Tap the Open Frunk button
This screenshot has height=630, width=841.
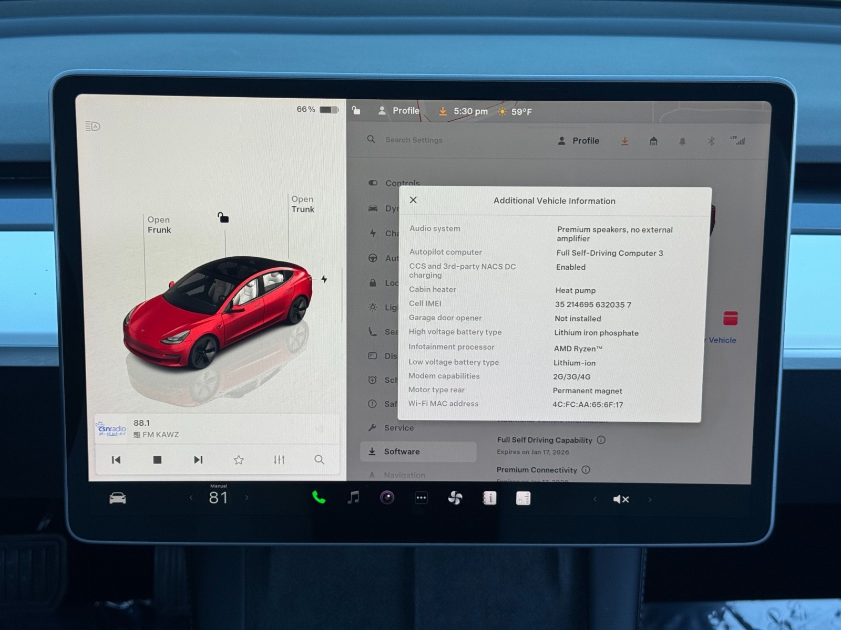(x=159, y=225)
